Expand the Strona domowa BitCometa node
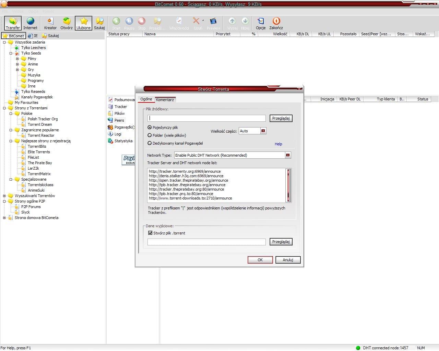Screen dimensions: 439x351 tap(4, 218)
